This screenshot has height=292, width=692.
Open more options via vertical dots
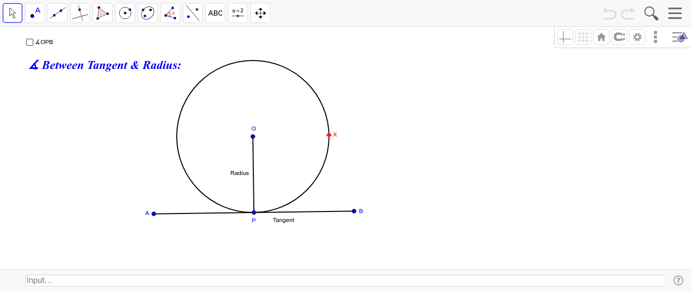click(x=655, y=37)
